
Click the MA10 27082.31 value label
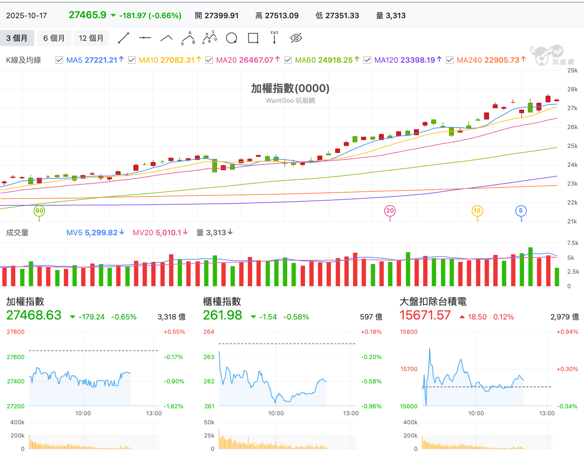[x=170, y=60]
